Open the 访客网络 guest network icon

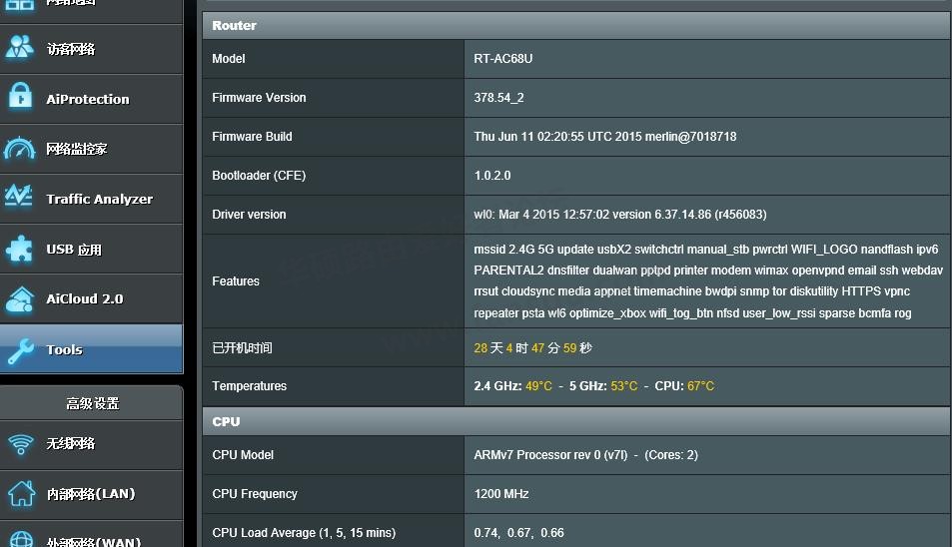(19, 48)
